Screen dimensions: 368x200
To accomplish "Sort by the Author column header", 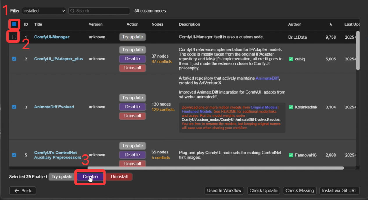I will point(294,24).
